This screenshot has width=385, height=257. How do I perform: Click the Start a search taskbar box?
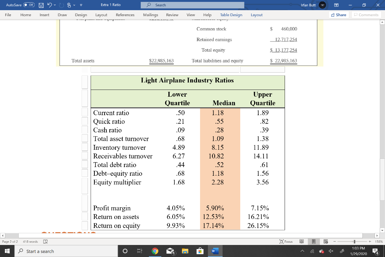pos(66,251)
